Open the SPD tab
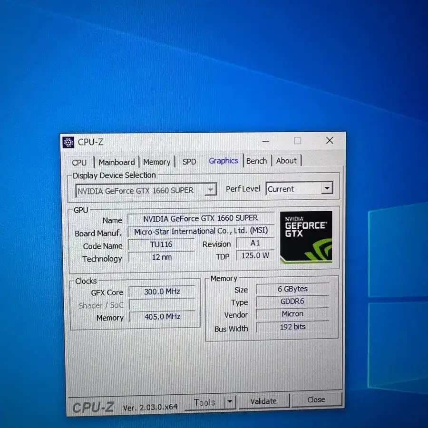The width and height of the screenshot is (428, 428). pos(189,162)
